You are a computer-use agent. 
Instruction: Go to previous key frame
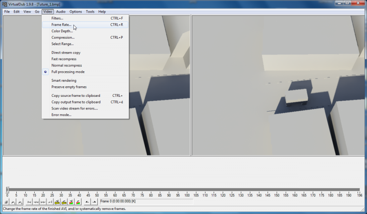57,202
